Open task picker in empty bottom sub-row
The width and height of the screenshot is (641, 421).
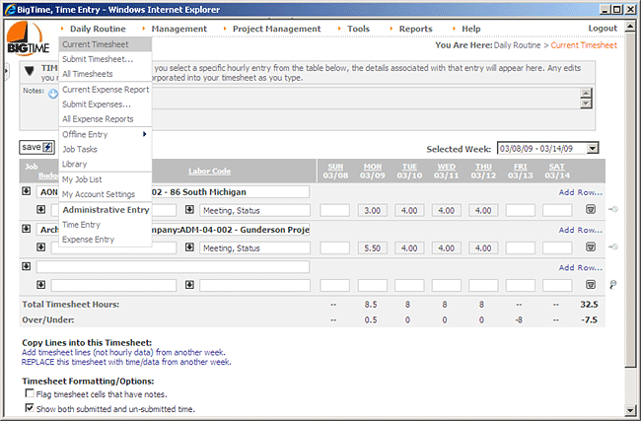click(40, 285)
